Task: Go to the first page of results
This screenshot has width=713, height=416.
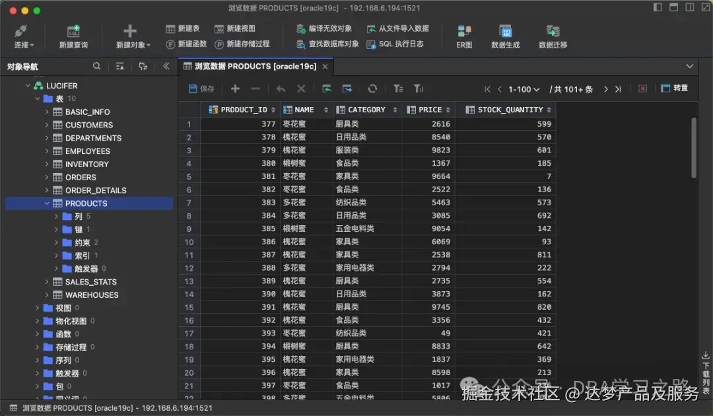Action: pos(487,89)
